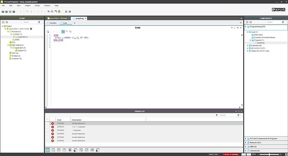
Task: Select the first highlighted bottom panel icon
Action: click(x=48, y=150)
